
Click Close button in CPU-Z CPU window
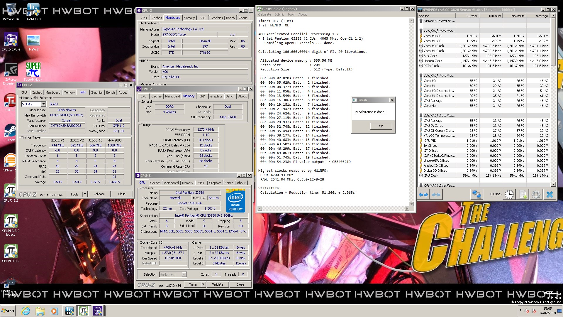240,284
